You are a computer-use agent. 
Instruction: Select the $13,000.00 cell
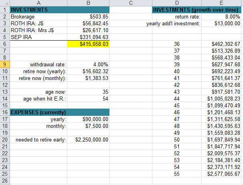point(221,23)
